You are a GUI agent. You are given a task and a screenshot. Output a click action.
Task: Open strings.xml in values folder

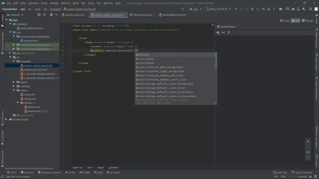[x=28, y=98]
